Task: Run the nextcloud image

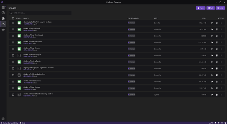Action: (x=212, y=36)
